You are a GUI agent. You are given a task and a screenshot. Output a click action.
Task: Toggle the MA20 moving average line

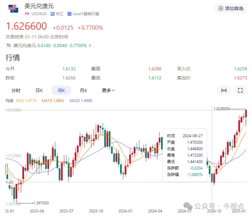coord(81,101)
